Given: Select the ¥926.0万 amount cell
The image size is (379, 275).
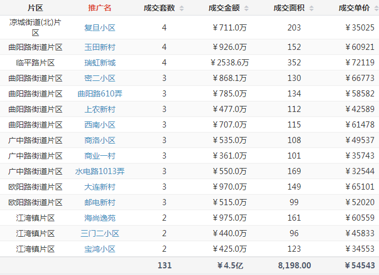Looking at the screenshot, I should tap(230, 47).
